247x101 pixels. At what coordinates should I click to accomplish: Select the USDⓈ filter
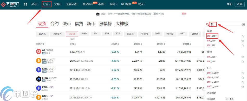[x=72, y=34]
